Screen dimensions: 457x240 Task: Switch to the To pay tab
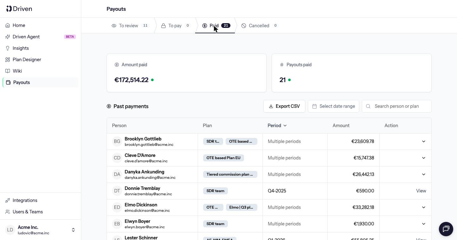pyautogui.click(x=176, y=26)
